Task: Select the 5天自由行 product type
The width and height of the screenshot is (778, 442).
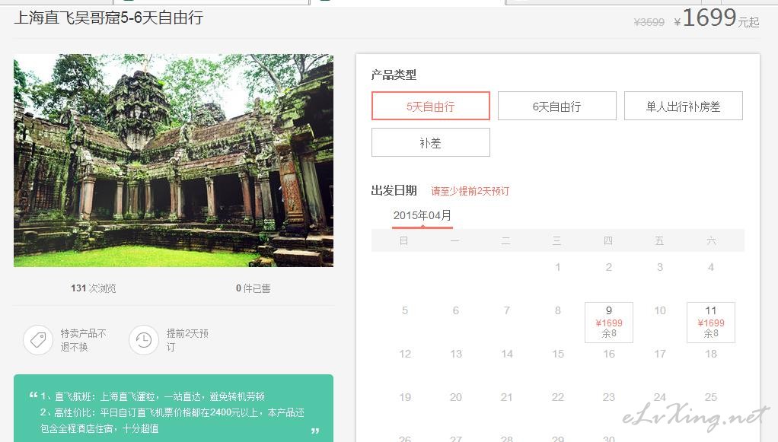Action: click(431, 106)
